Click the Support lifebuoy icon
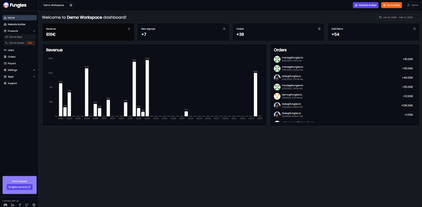422x207 pixels. pos(5,83)
